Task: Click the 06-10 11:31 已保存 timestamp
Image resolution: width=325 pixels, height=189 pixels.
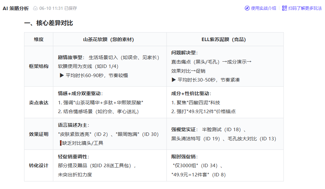Action: point(58,8)
